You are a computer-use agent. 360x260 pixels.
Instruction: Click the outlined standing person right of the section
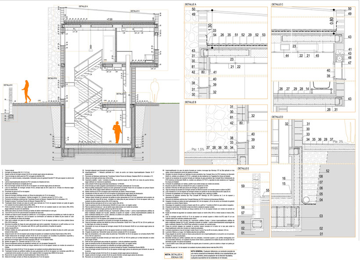pyautogui.click(x=155, y=90)
